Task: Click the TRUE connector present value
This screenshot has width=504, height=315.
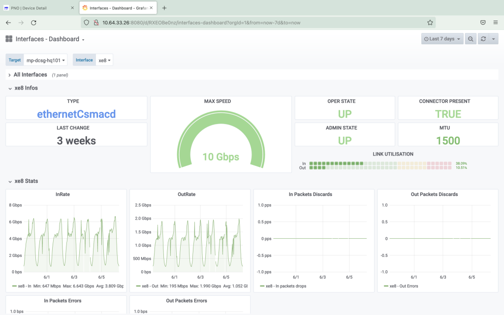Action: click(448, 114)
